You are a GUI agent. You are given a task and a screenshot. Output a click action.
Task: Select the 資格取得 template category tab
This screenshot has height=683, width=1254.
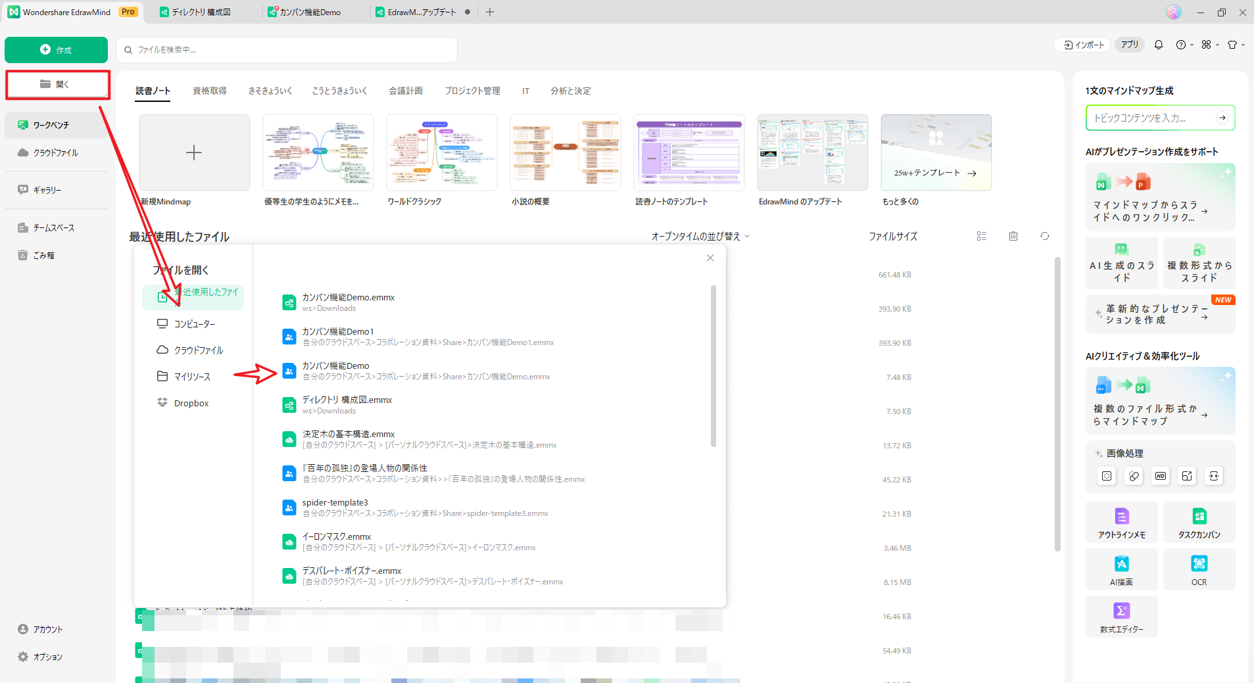click(210, 91)
